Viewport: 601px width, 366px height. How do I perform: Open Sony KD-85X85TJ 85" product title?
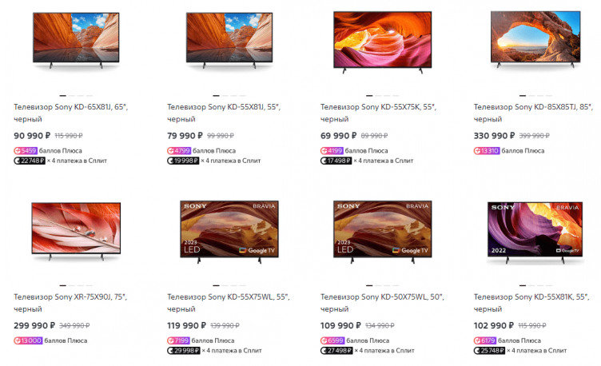[533, 113]
